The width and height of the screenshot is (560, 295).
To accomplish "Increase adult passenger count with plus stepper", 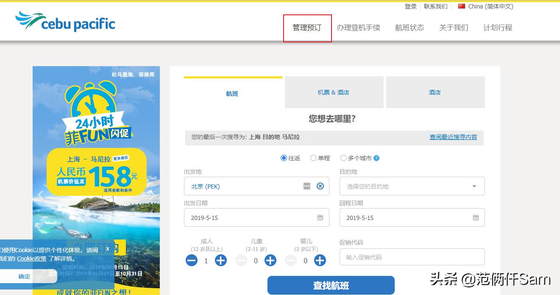I will click(220, 260).
